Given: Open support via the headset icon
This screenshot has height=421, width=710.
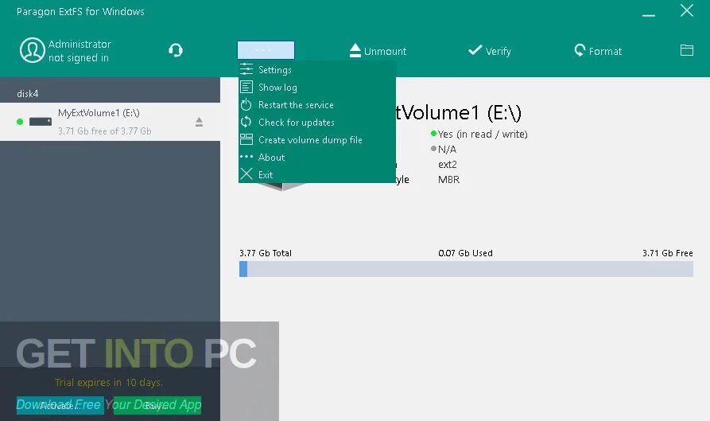Looking at the screenshot, I should click(x=176, y=50).
